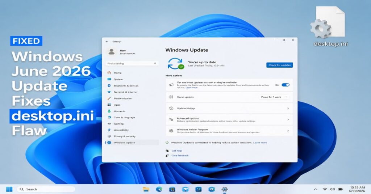371x194 pixels.
Task: Click the update sync status icon
Action: click(176, 64)
